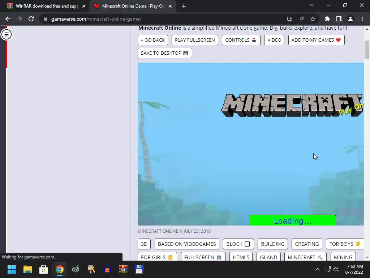Open the volume speaker tray icon

pos(336,269)
